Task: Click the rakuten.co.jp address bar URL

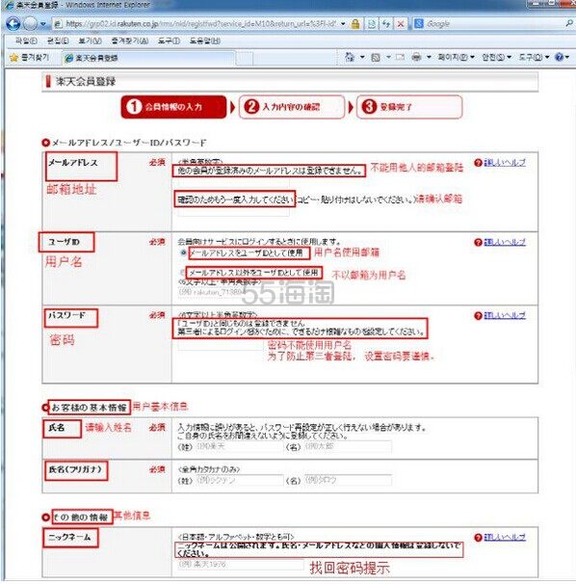Action: tap(201, 24)
